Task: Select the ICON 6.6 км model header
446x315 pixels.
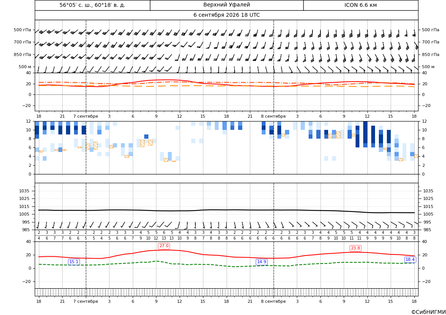Action: click(x=361, y=5)
